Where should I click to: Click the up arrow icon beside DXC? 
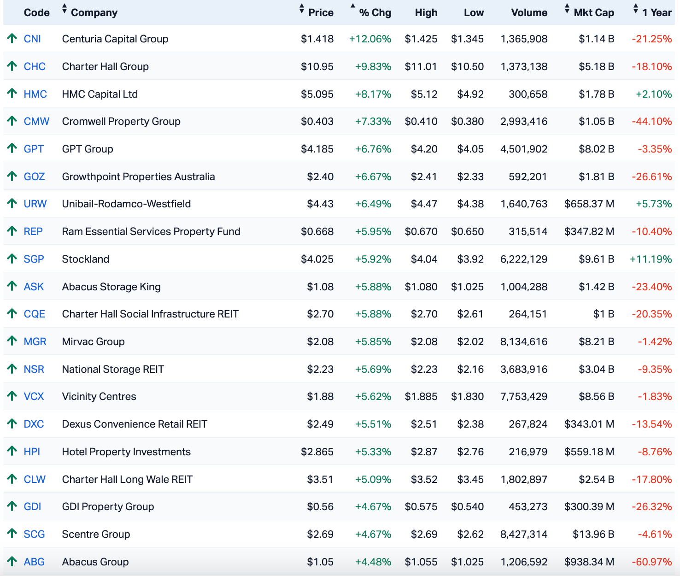[12, 423]
